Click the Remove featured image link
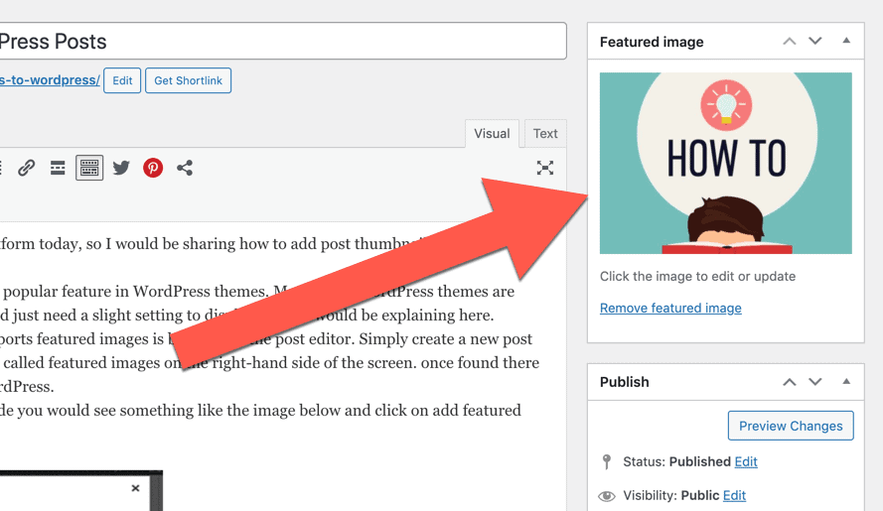This screenshot has width=883, height=511. (x=670, y=308)
